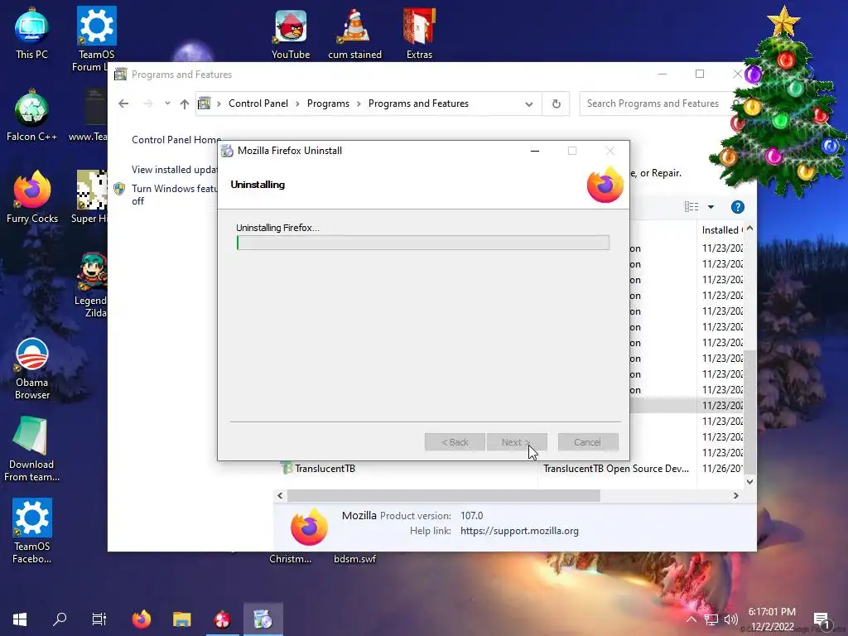Viewport: 848px width, 636px height.
Task: Open the notification center icon
Action: [821, 619]
